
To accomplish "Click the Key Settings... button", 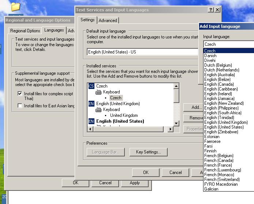I will tap(148, 152).
